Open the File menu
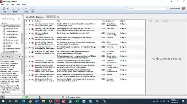The width and height of the screenshot is (187, 104). 2,5
